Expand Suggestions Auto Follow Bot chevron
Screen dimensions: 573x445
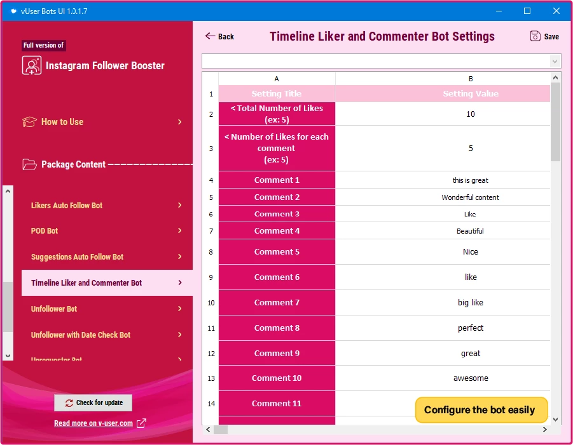click(x=180, y=256)
